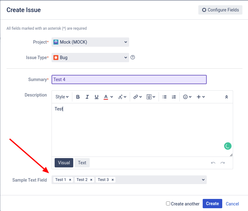
Task: Insert a numbered list
Action: [x=174, y=97]
